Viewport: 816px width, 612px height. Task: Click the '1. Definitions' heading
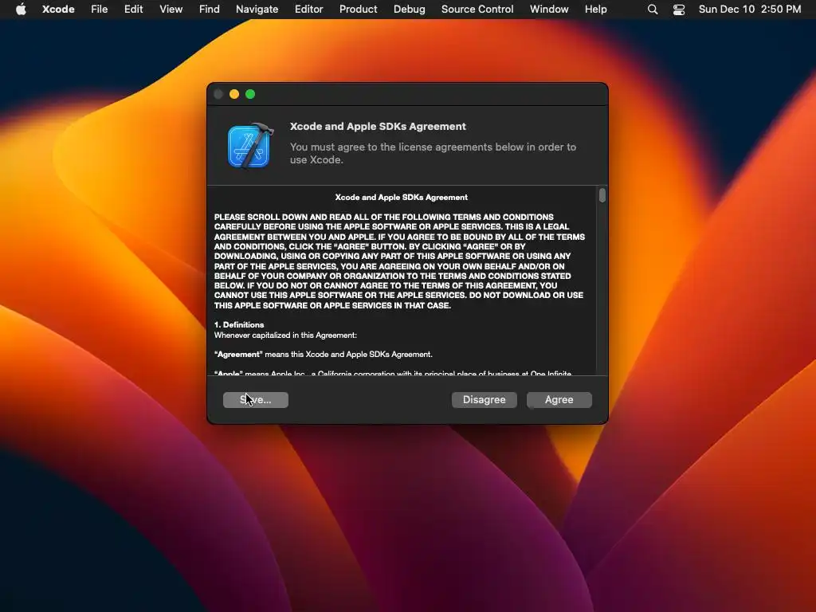coord(239,325)
